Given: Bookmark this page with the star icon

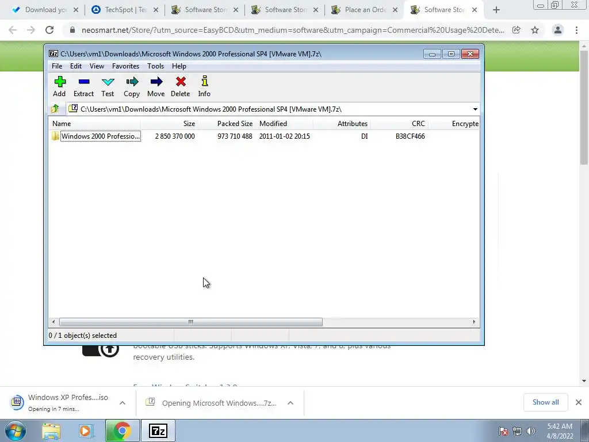Looking at the screenshot, I should pyautogui.click(x=535, y=30).
